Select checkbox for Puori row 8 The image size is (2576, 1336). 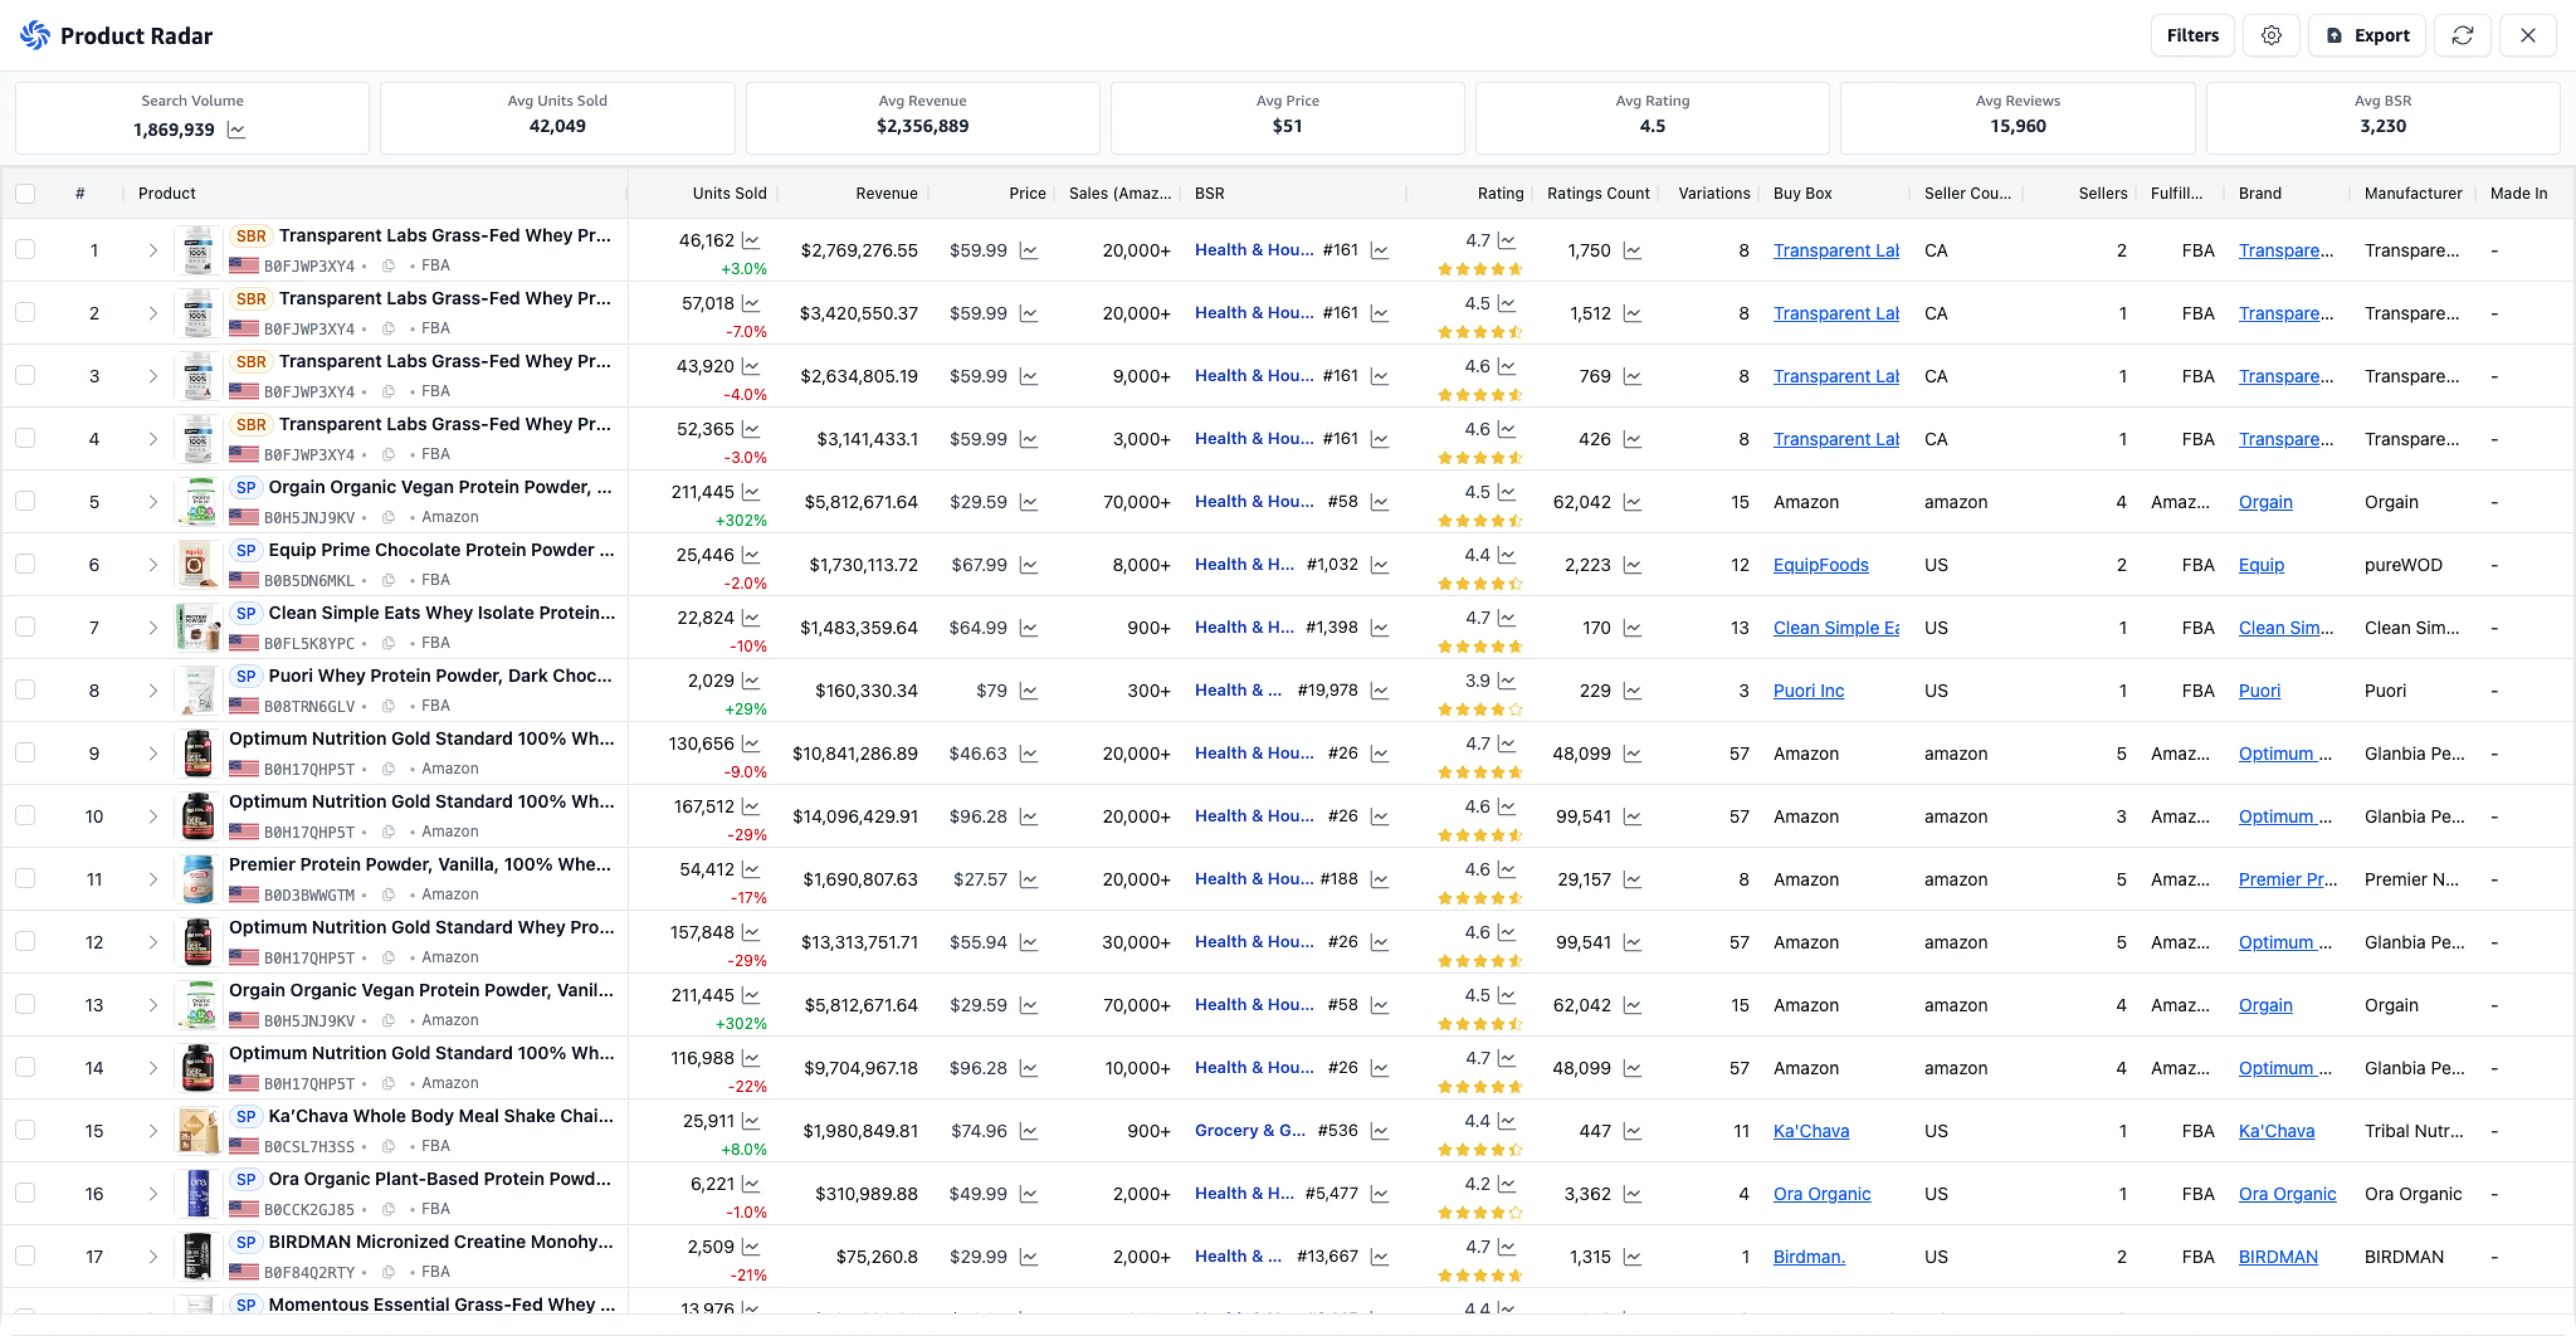pos(25,691)
